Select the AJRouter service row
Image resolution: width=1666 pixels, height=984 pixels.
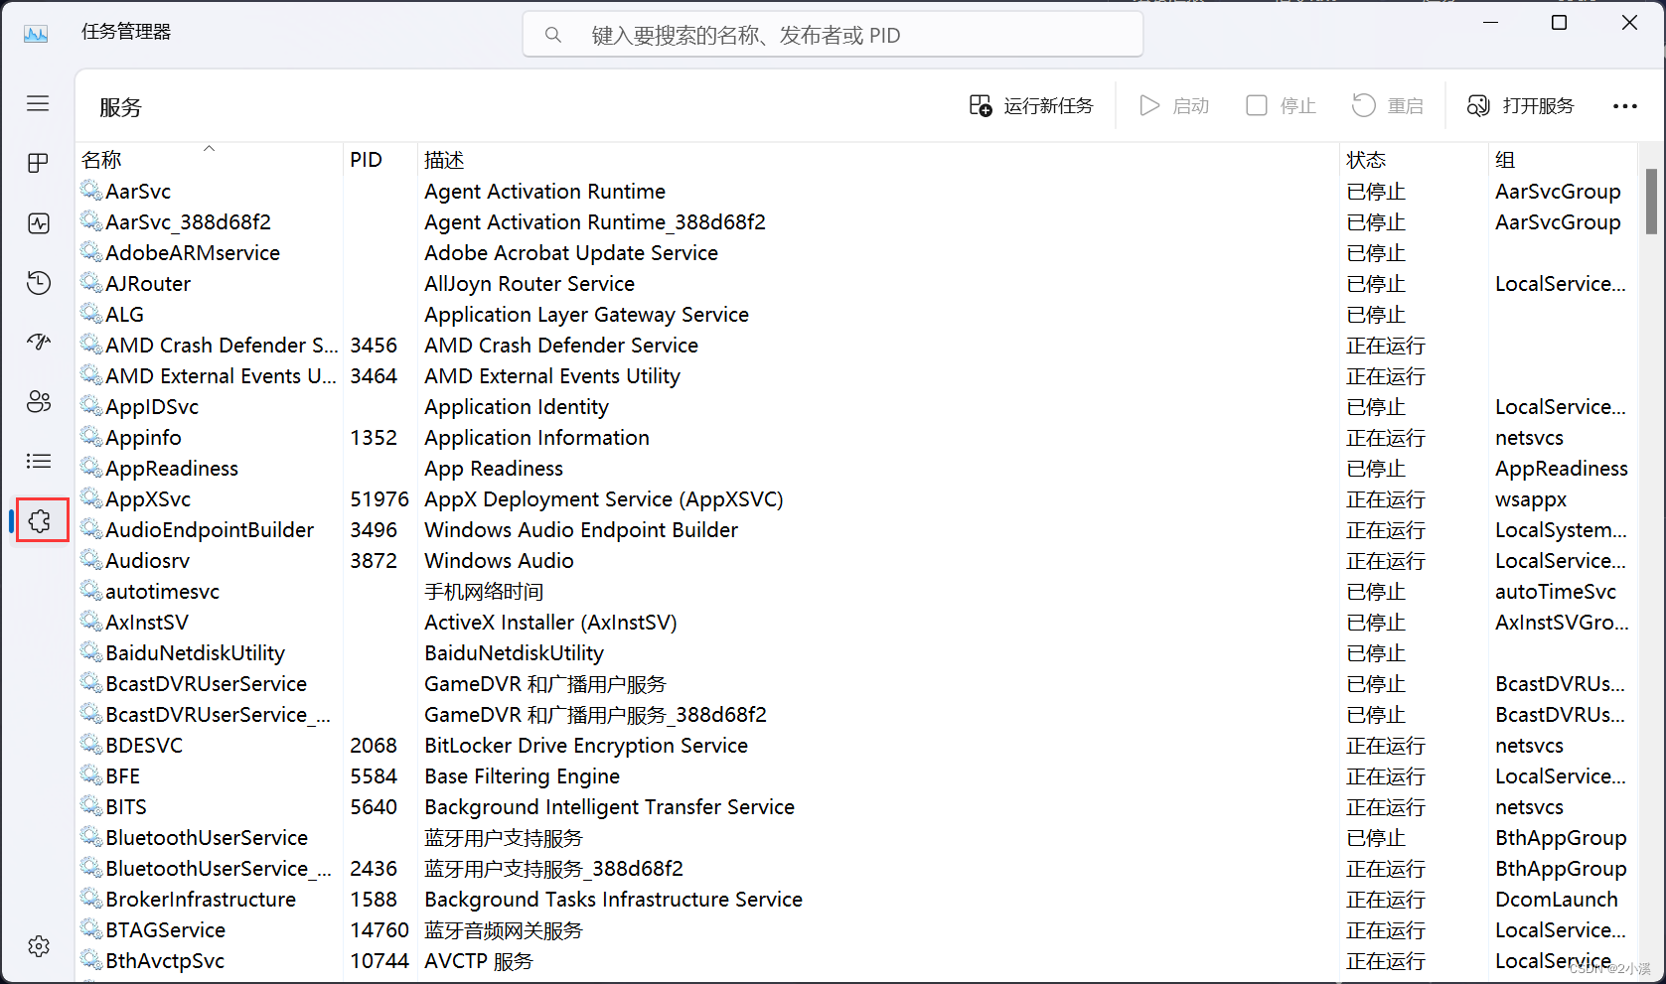(x=857, y=284)
